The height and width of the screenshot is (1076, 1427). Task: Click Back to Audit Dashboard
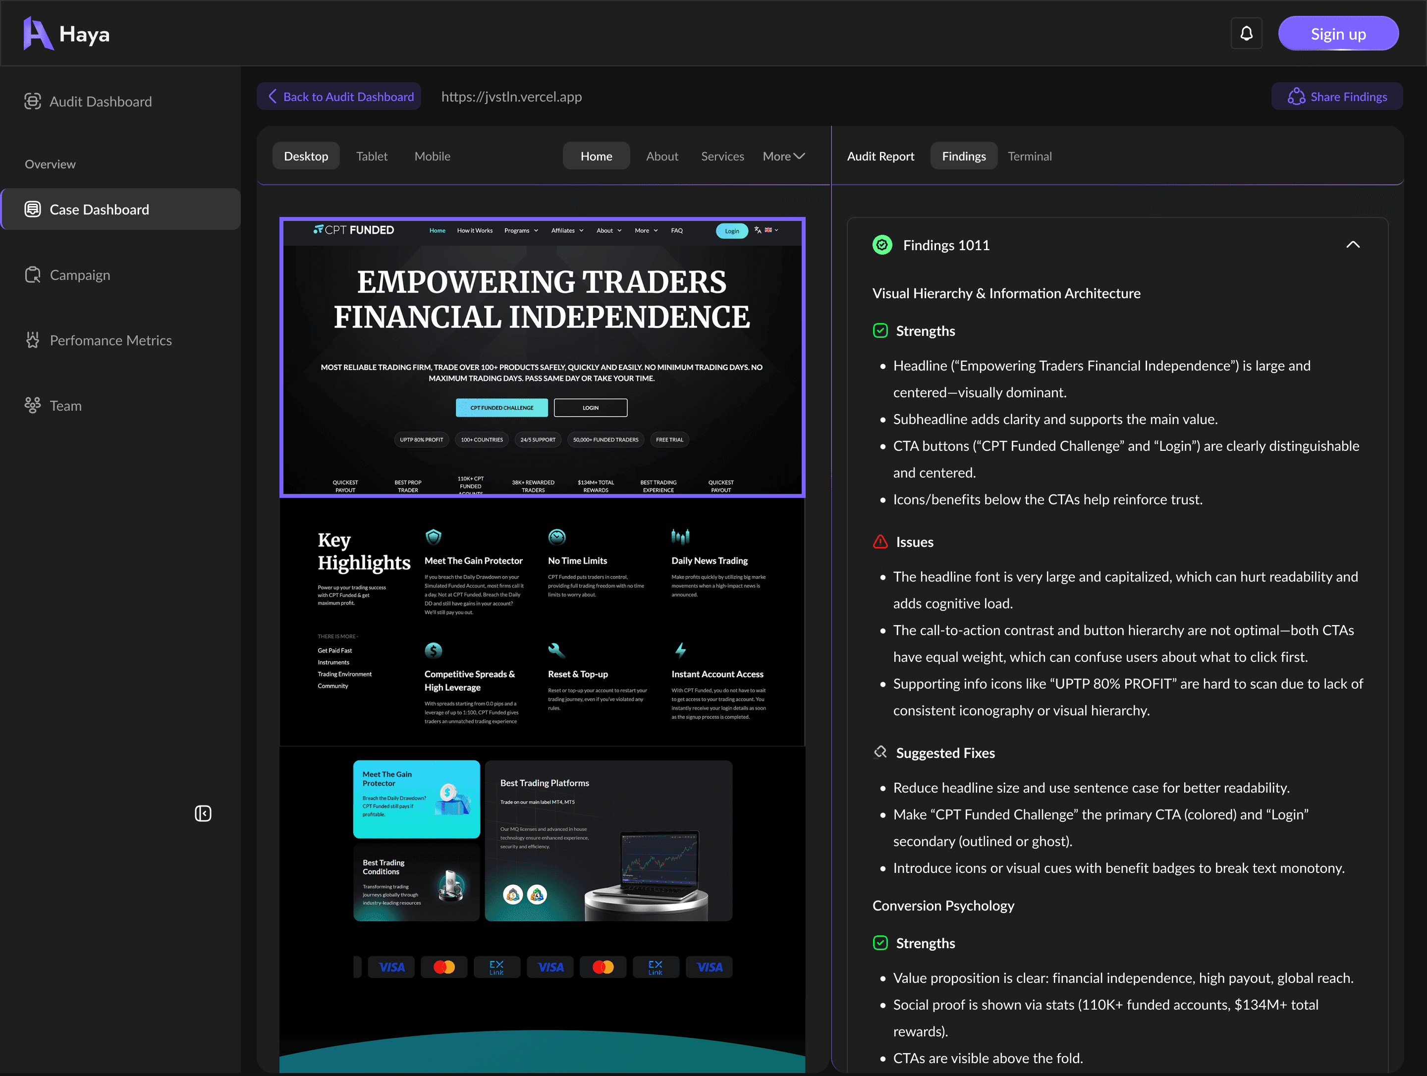click(340, 97)
